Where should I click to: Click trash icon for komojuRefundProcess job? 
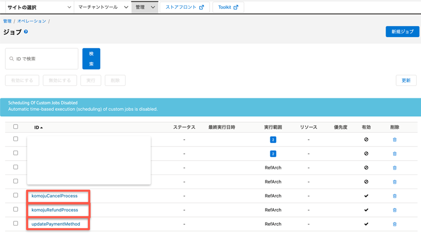click(395, 210)
